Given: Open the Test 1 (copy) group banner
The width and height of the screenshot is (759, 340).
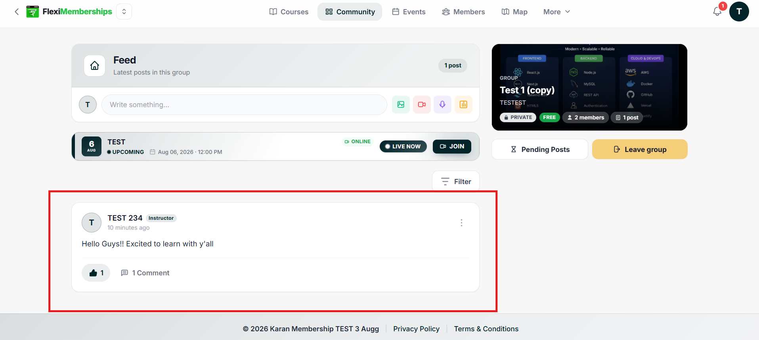Looking at the screenshot, I should point(589,87).
